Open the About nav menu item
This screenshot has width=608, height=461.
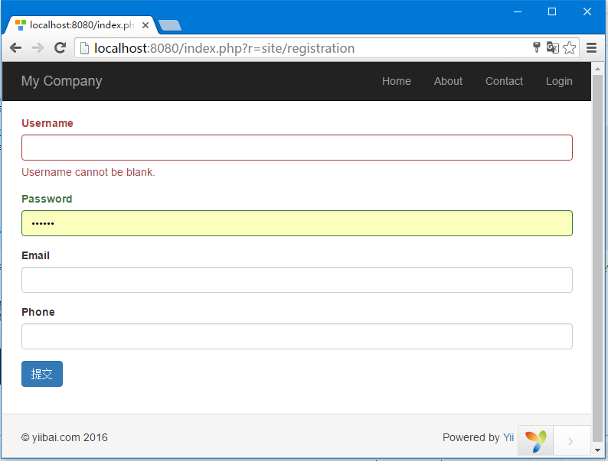coord(448,81)
